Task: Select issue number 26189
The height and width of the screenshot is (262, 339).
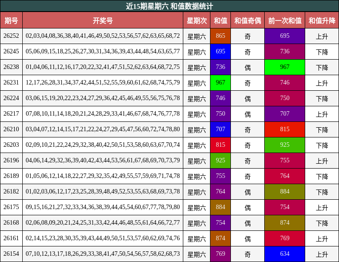Action: click(11, 176)
